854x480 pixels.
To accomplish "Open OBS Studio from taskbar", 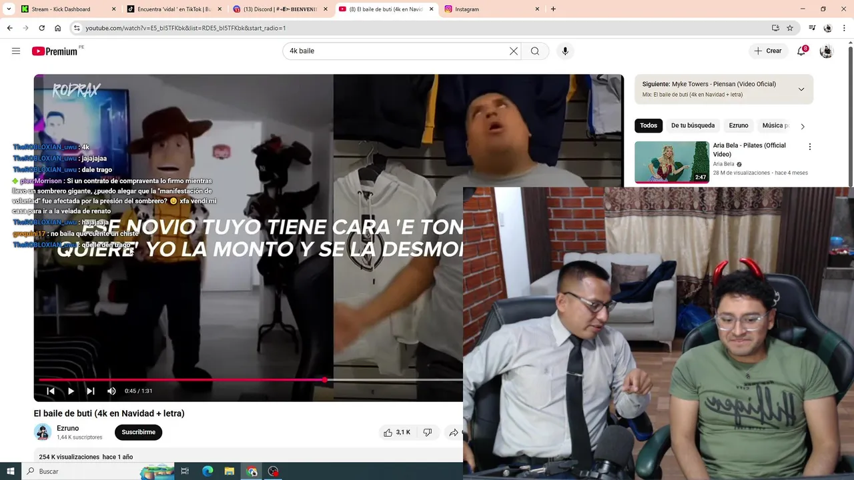I will click(274, 471).
